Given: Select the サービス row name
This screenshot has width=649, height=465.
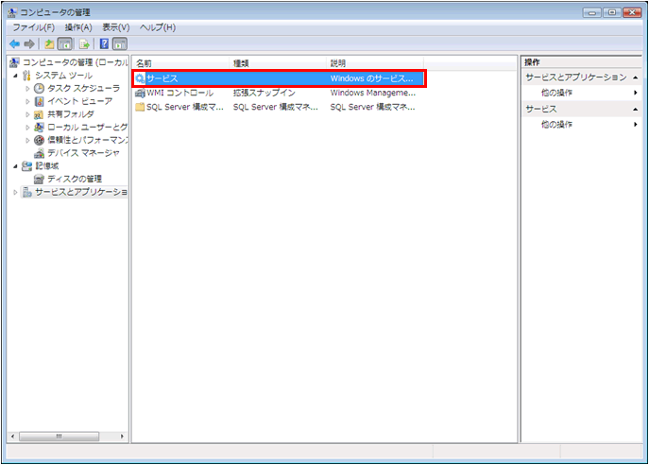Looking at the screenshot, I should click(x=162, y=78).
